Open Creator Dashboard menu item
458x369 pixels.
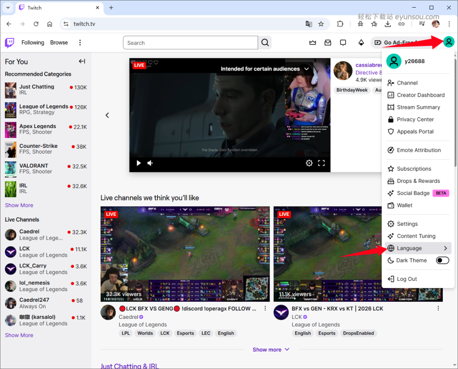pyautogui.click(x=418, y=95)
